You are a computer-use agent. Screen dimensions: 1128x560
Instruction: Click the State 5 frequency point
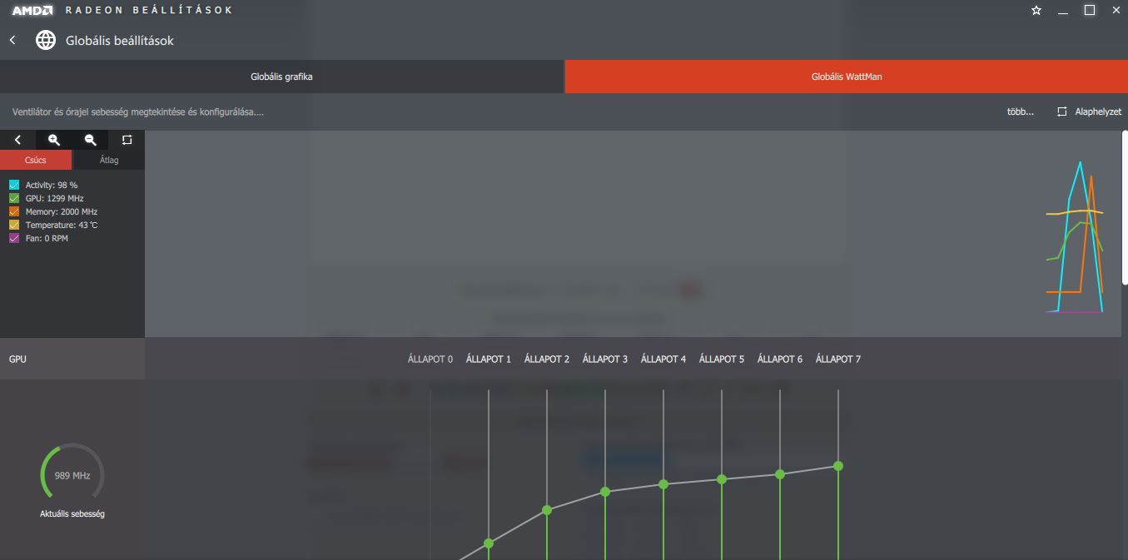pyautogui.click(x=722, y=479)
